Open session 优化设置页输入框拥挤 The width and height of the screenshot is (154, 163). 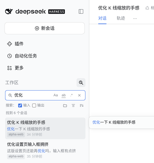[45, 150]
